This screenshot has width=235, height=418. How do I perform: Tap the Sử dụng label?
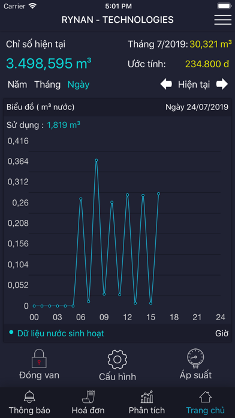25,125
